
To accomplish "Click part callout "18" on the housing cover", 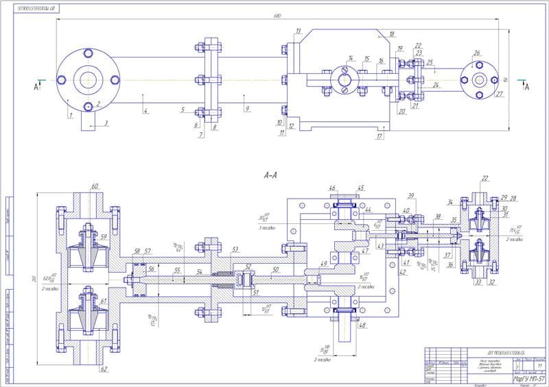I will coord(392,34).
